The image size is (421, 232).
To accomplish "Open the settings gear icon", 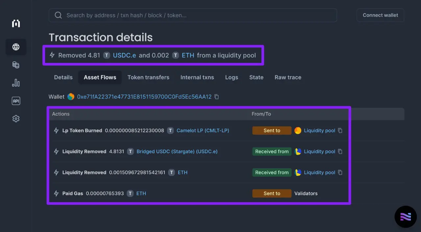I will (x=16, y=119).
